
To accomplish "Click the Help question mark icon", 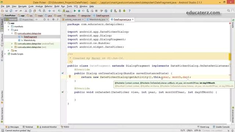I will pos(130,11).
